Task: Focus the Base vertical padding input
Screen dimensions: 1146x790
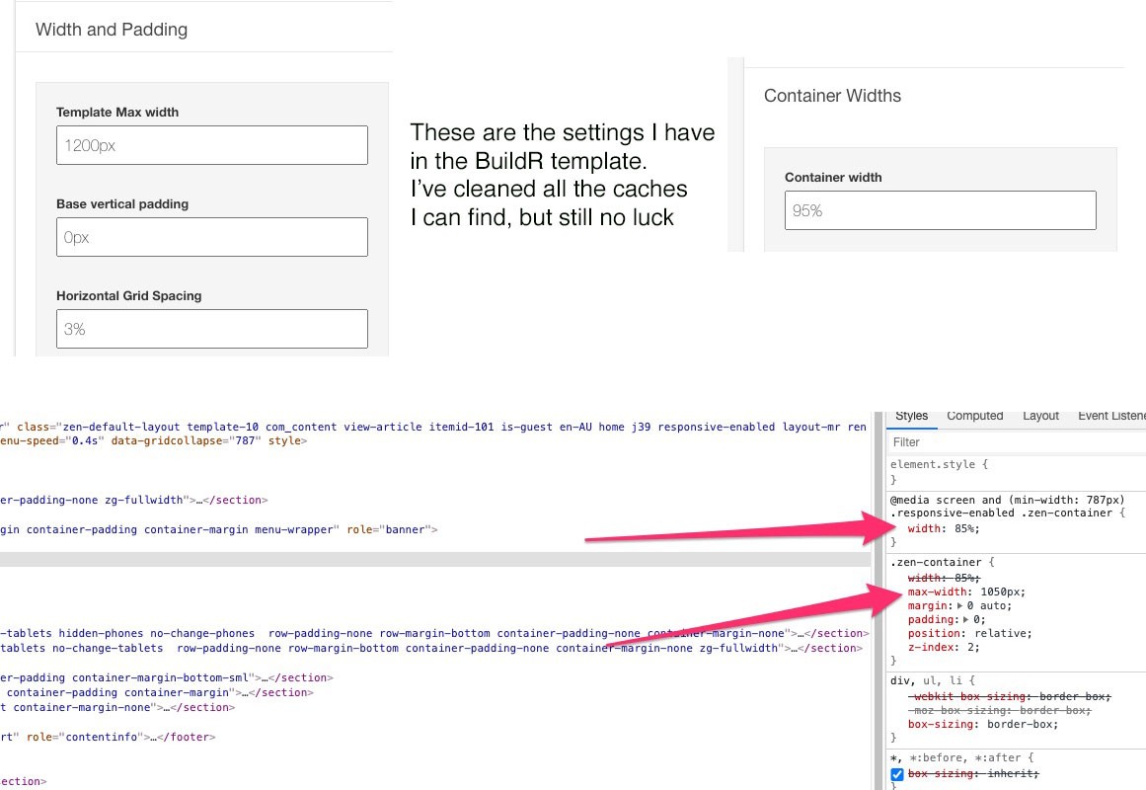Action: pyautogui.click(x=212, y=237)
